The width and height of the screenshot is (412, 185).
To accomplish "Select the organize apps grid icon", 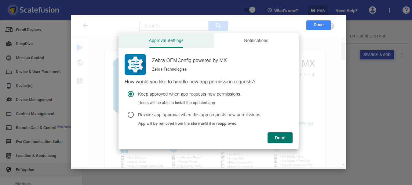I will tap(80, 81).
